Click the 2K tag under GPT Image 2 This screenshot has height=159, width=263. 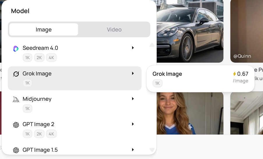pos(39,134)
